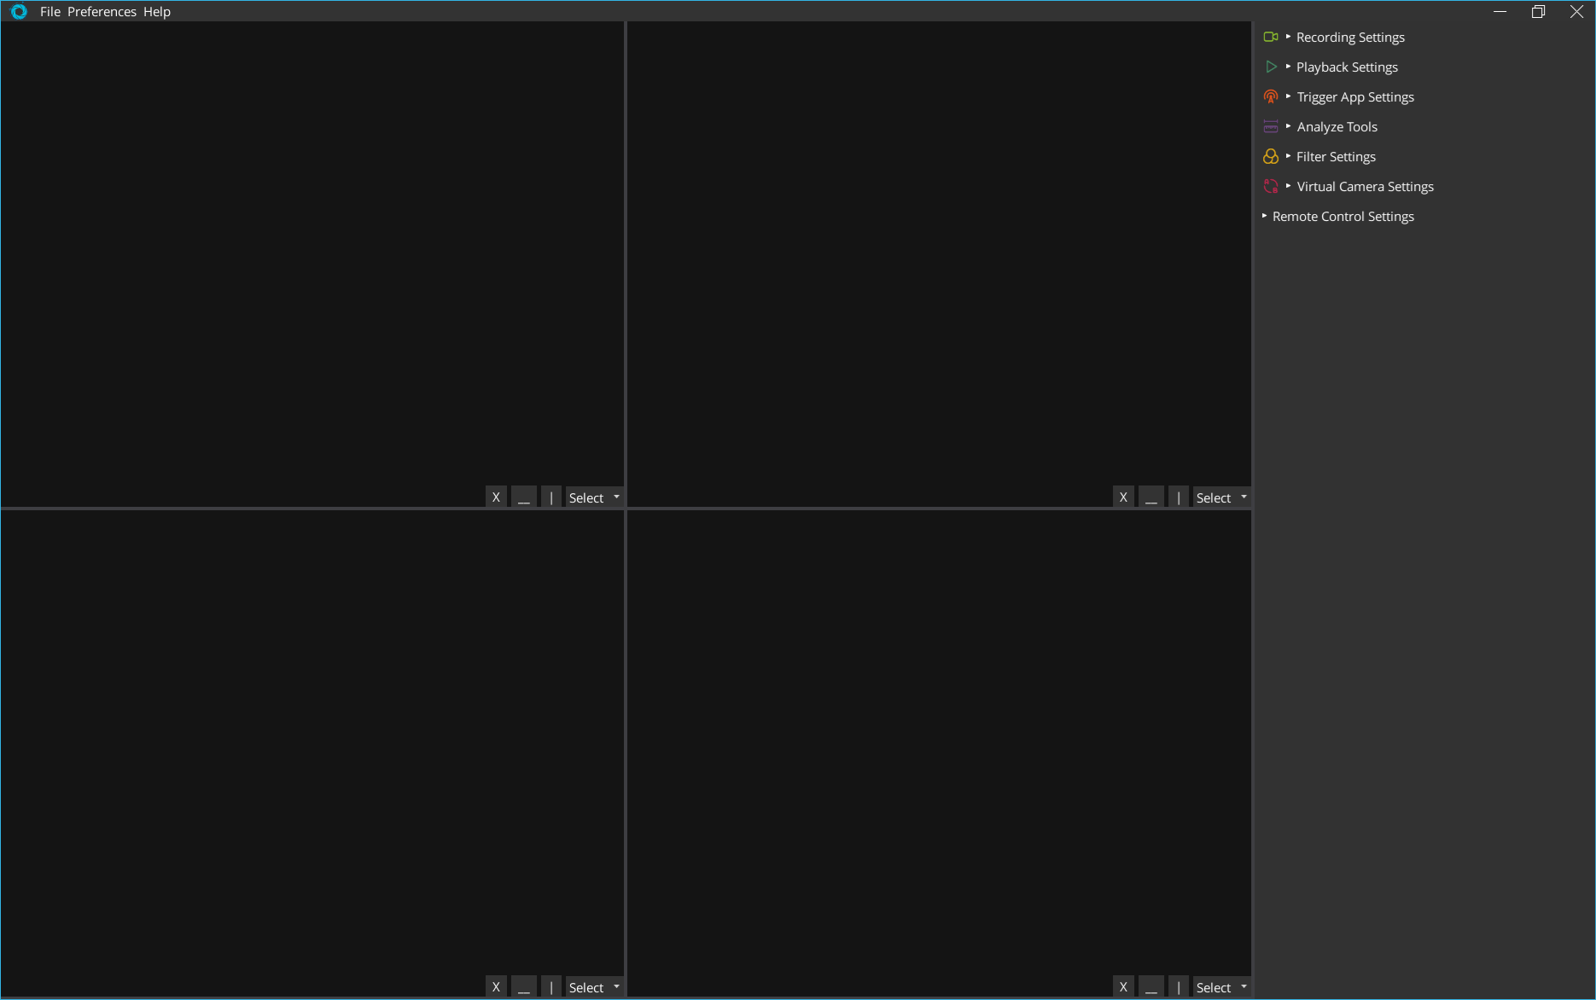1596x1000 pixels.
Task: Click the underscore button in the bottom-left pane
Action: click(524, 987)
